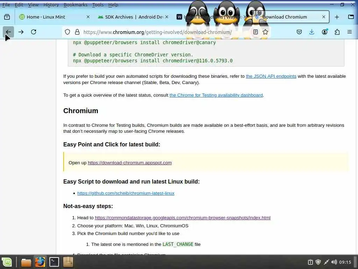Click the chromedriver@116.0.5793.0 command line
The image size is (358, 269).
pos(153,61)
